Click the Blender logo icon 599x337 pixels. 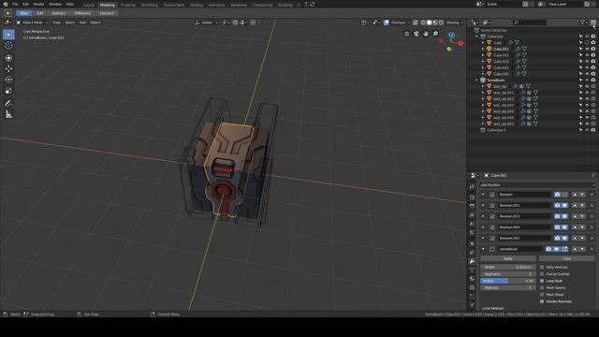6,4
